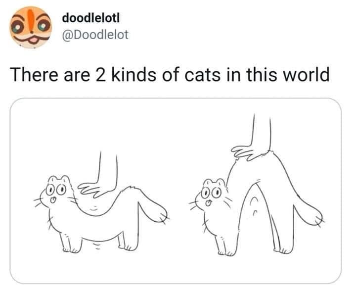
Task: Click the hand on the arched cat
Action: 245,153
